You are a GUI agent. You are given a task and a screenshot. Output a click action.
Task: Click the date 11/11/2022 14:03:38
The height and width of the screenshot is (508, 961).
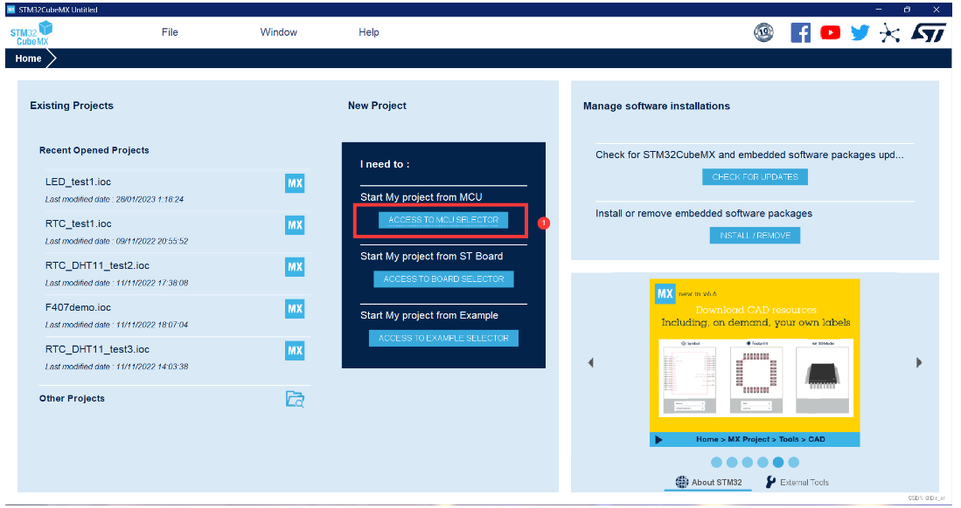(x=152, y=367)
